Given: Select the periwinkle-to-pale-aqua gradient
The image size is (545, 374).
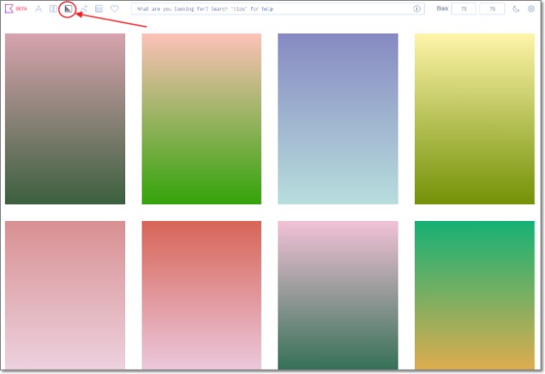Looking at the screenshot, I should click(338, 119).
